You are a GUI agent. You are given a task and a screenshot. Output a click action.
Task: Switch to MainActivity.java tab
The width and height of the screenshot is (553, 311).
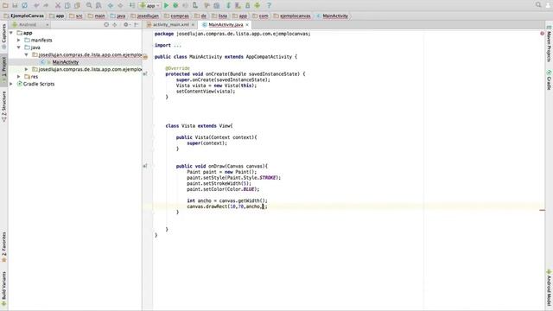coord(226,25)
